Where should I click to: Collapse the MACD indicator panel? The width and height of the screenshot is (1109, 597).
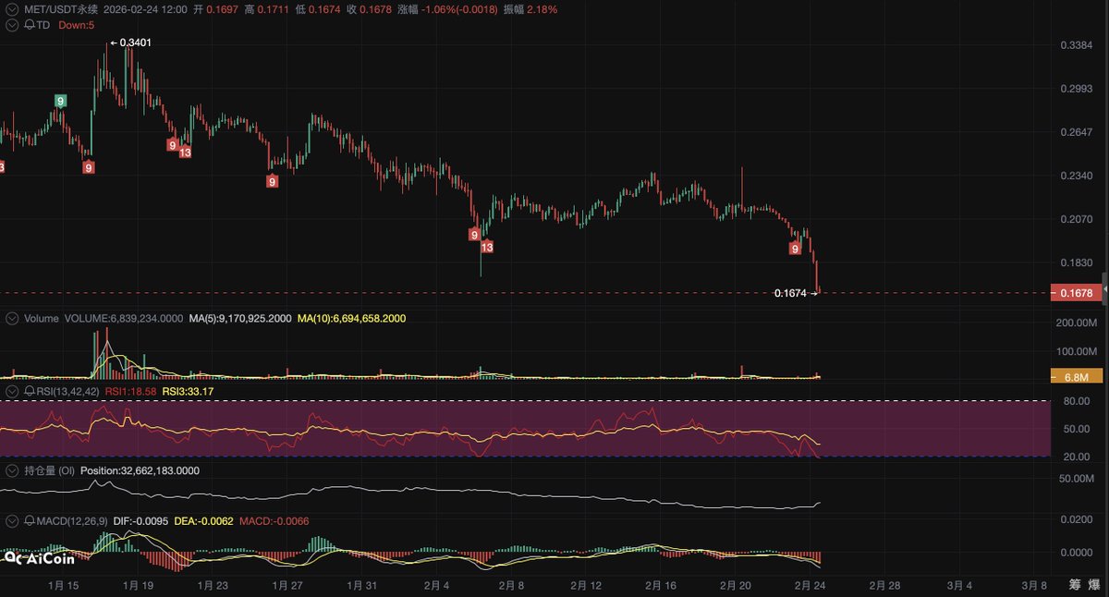click(11, 521)
